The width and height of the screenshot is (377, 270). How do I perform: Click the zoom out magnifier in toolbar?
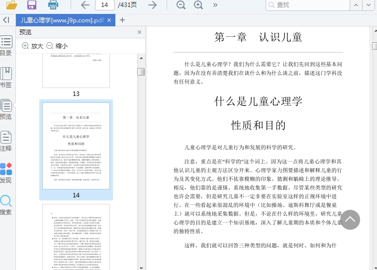click(181, 5)
